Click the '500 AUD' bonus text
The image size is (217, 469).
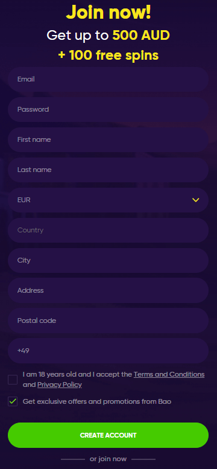(141, 36)
